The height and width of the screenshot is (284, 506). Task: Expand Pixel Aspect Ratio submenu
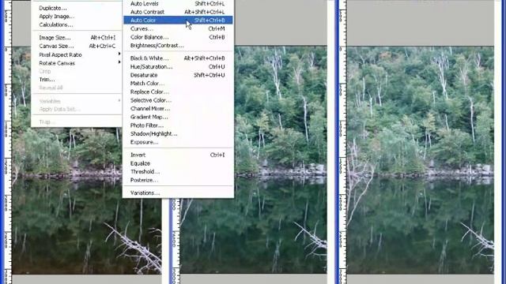tap(77, 54)
